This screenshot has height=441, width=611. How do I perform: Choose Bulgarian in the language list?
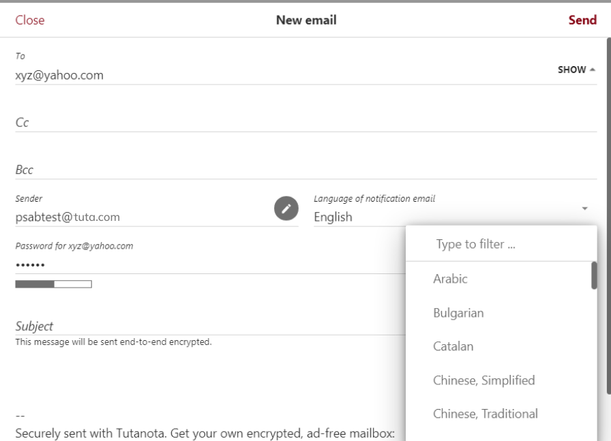click(458, 313)
